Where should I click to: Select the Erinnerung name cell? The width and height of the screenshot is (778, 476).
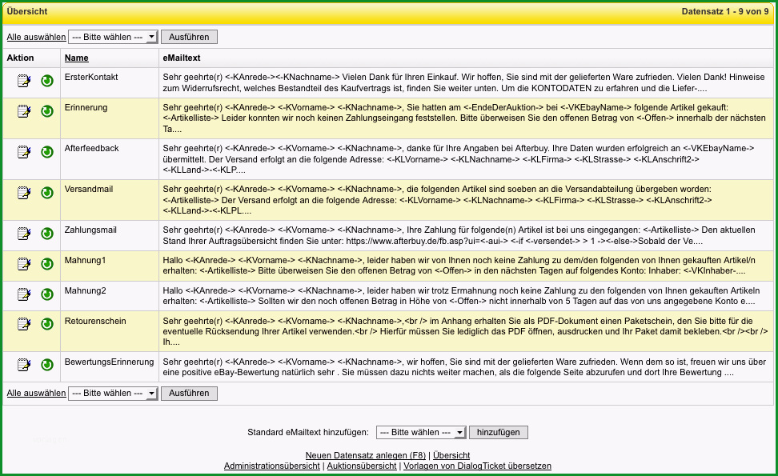pyautogui.click(x=86, y=107)
